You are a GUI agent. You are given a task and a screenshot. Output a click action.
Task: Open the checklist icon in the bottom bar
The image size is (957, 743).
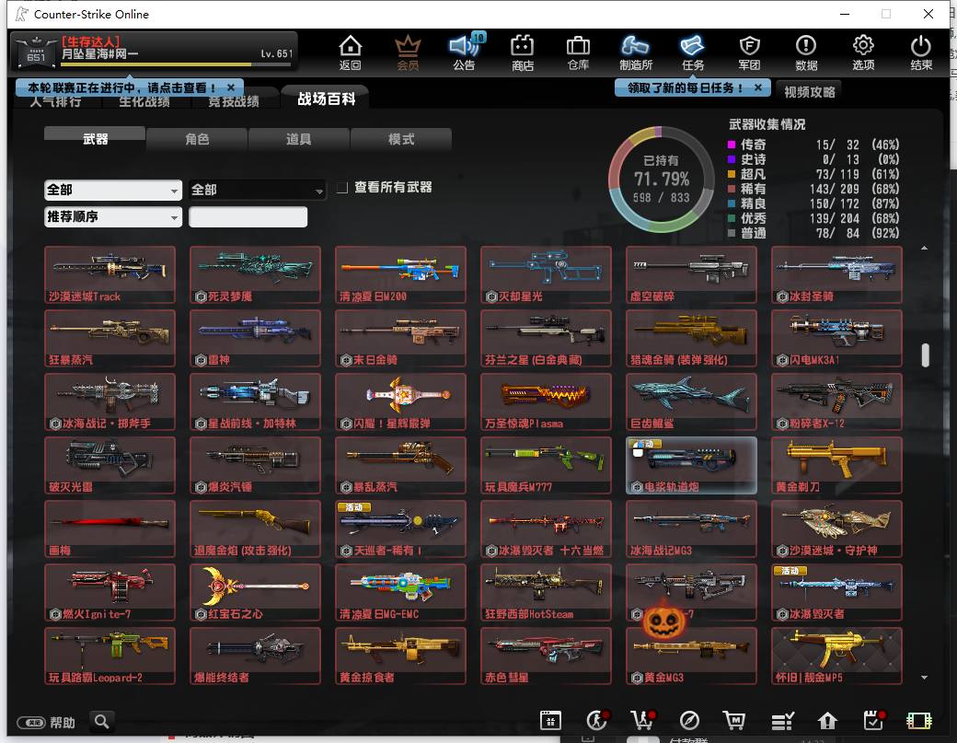[782, 721]
